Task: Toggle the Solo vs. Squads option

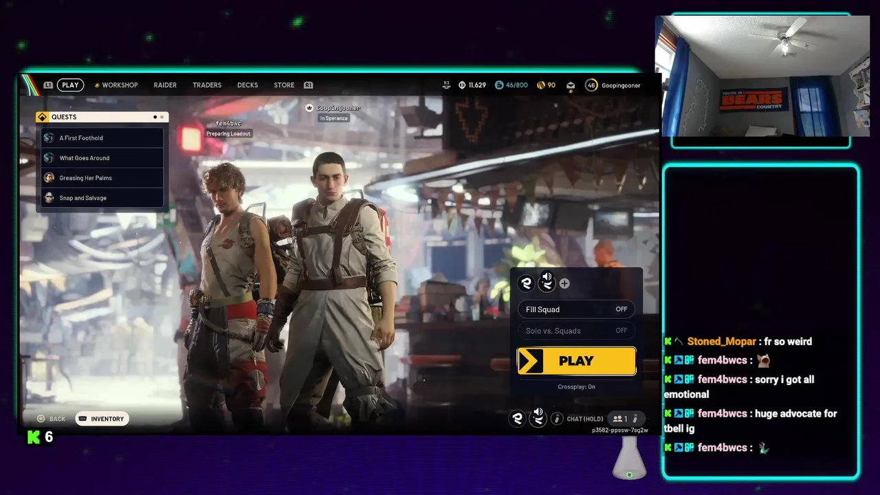Action: coord(576,331)
